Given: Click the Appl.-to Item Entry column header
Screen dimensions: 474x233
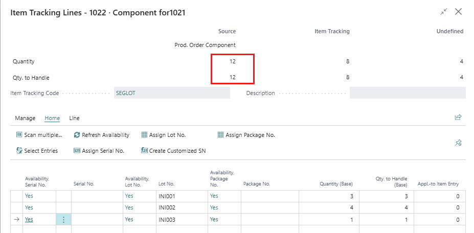Looking at the screenshot, I should click(438, 184).
